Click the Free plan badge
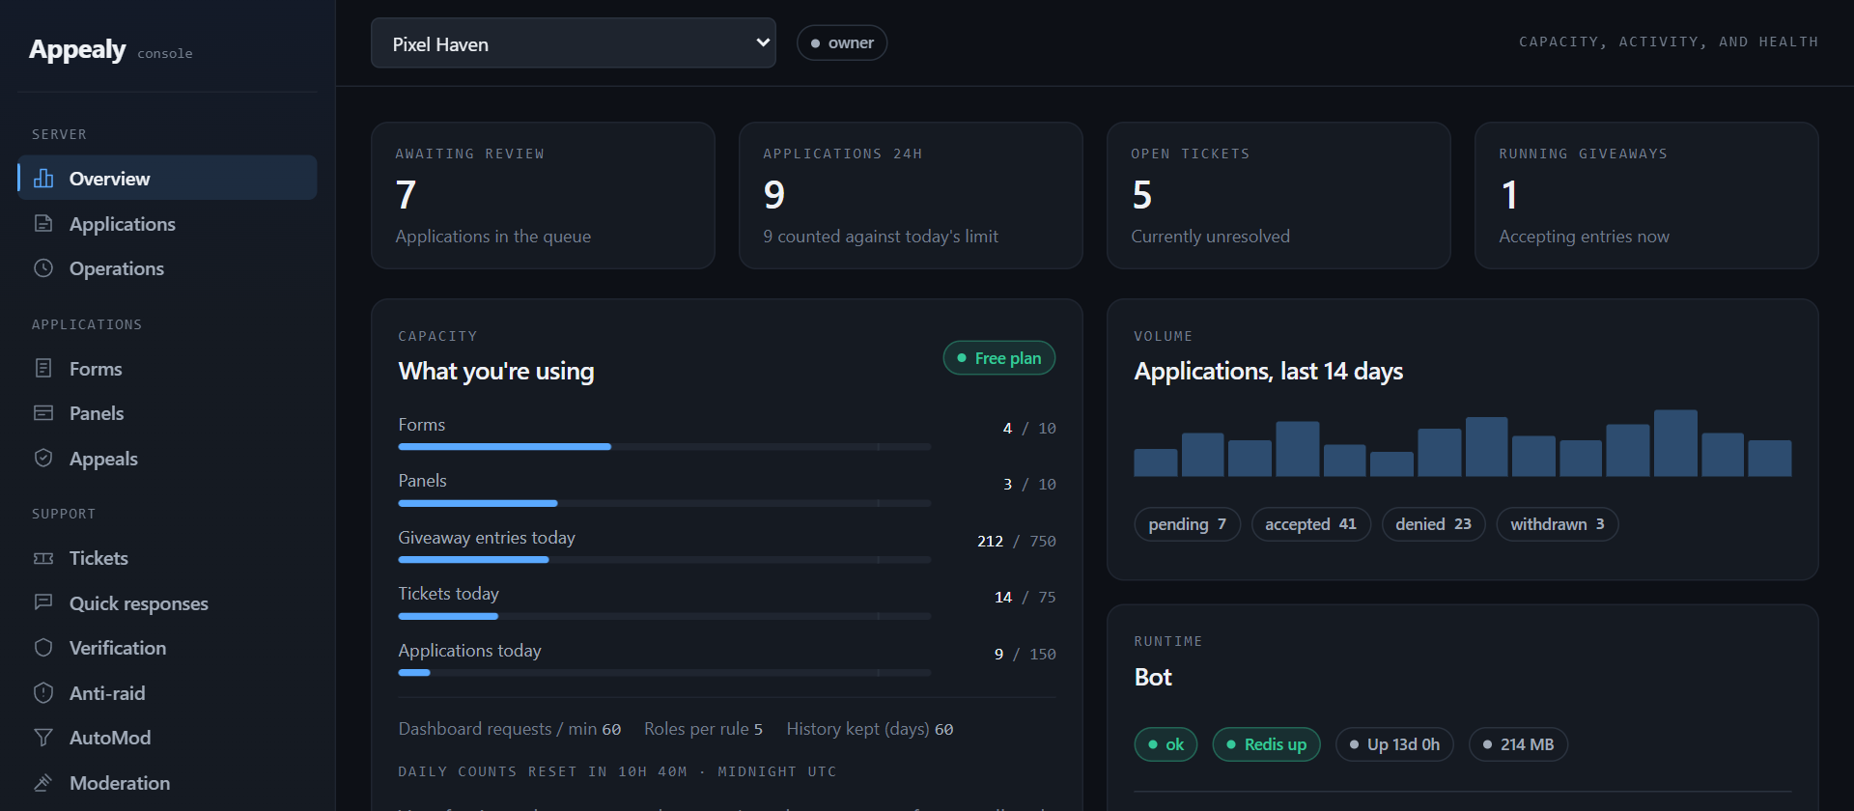 [x=999, y=358]
